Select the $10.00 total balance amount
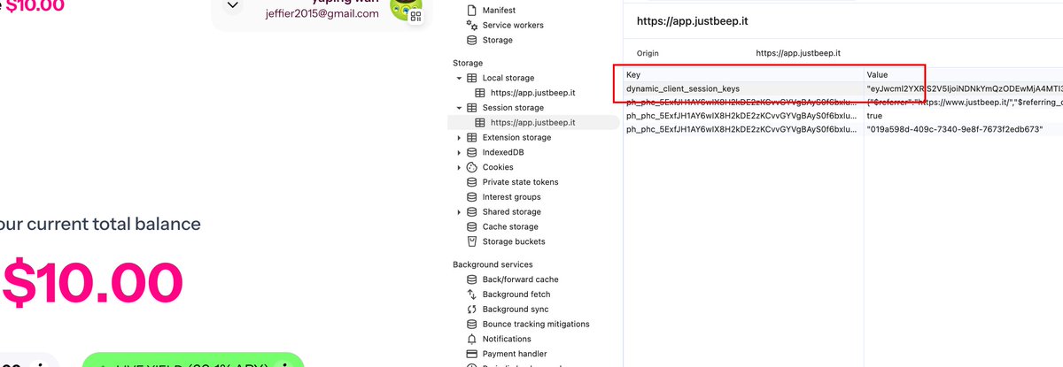 click(x=93, y=282)
